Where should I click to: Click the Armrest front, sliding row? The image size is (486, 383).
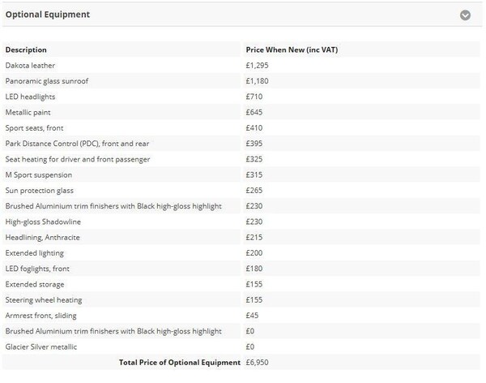(41, 316)
